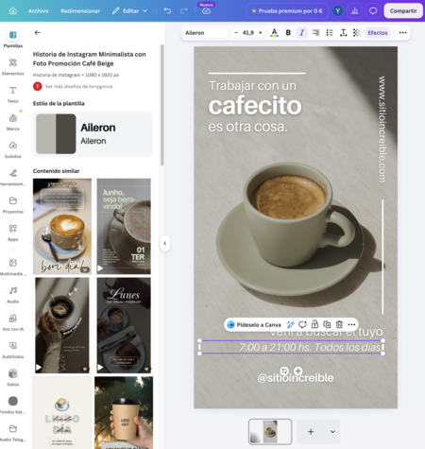Expand add page options chevron
The height and width of the screenshot is (449, 425).
332,432
